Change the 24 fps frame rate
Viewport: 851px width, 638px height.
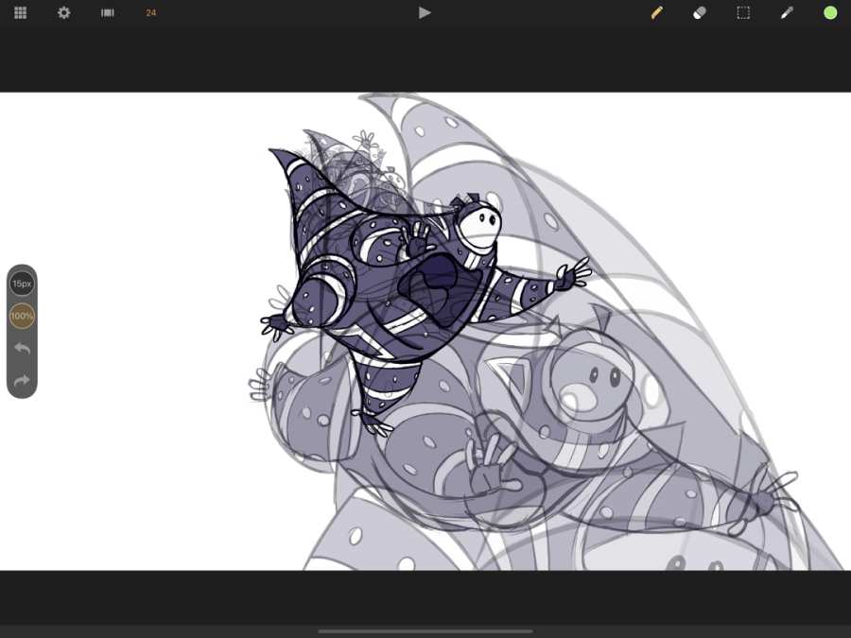(151, 13)
